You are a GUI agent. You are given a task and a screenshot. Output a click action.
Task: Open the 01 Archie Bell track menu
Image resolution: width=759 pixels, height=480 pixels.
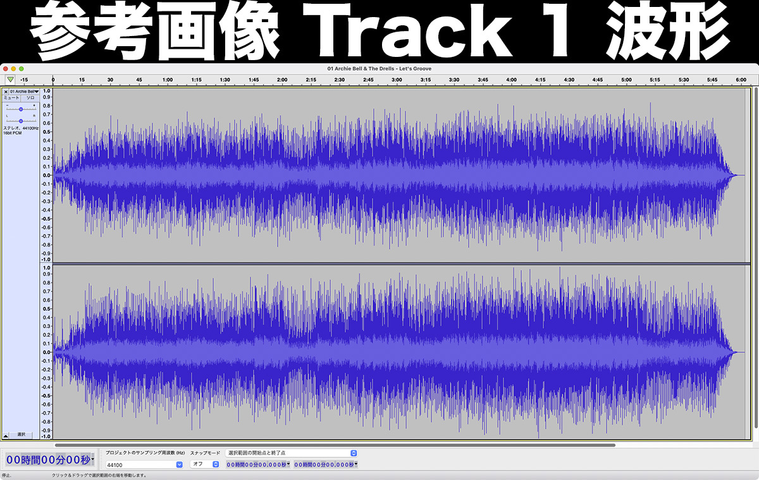pos(24,92)
